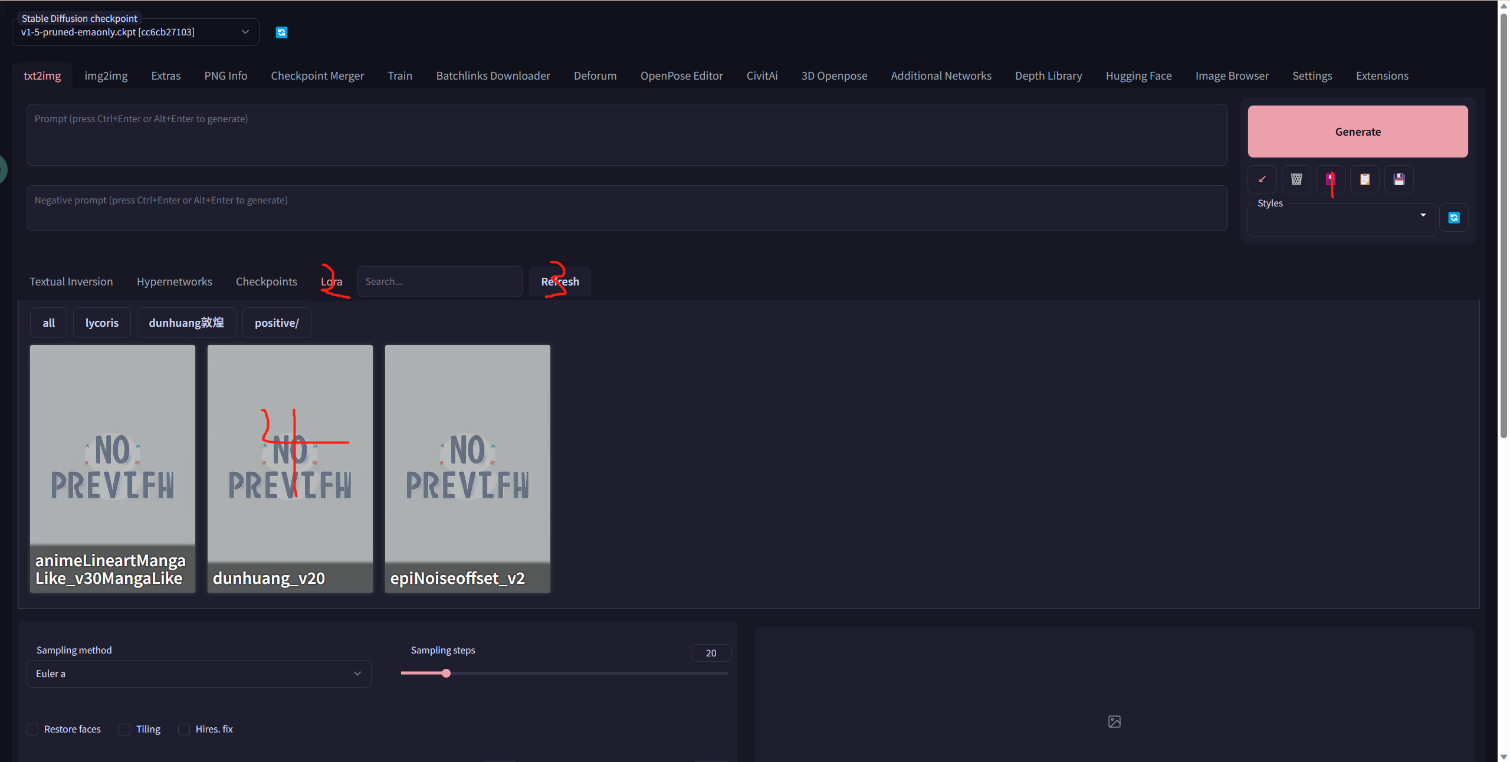The height and width of the screenshot is (762, 1510).
Task: Expand the Sampling method dropdown
Action: click(198, 674)
